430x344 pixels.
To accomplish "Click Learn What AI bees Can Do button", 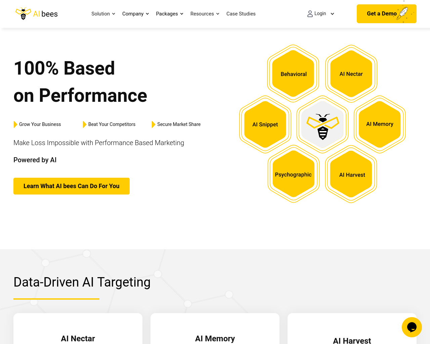I will 72,186.
